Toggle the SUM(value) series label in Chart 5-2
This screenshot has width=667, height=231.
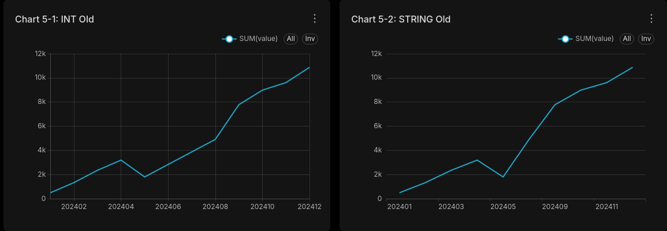pos(594,39)
